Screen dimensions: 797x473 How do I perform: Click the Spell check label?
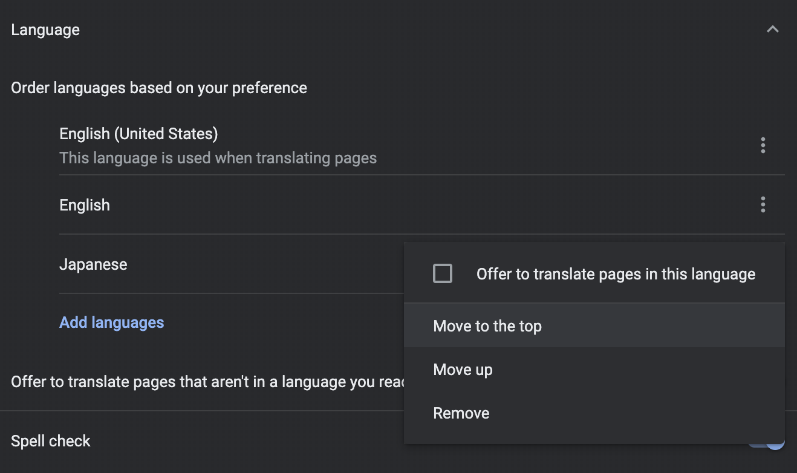[51, 441]
